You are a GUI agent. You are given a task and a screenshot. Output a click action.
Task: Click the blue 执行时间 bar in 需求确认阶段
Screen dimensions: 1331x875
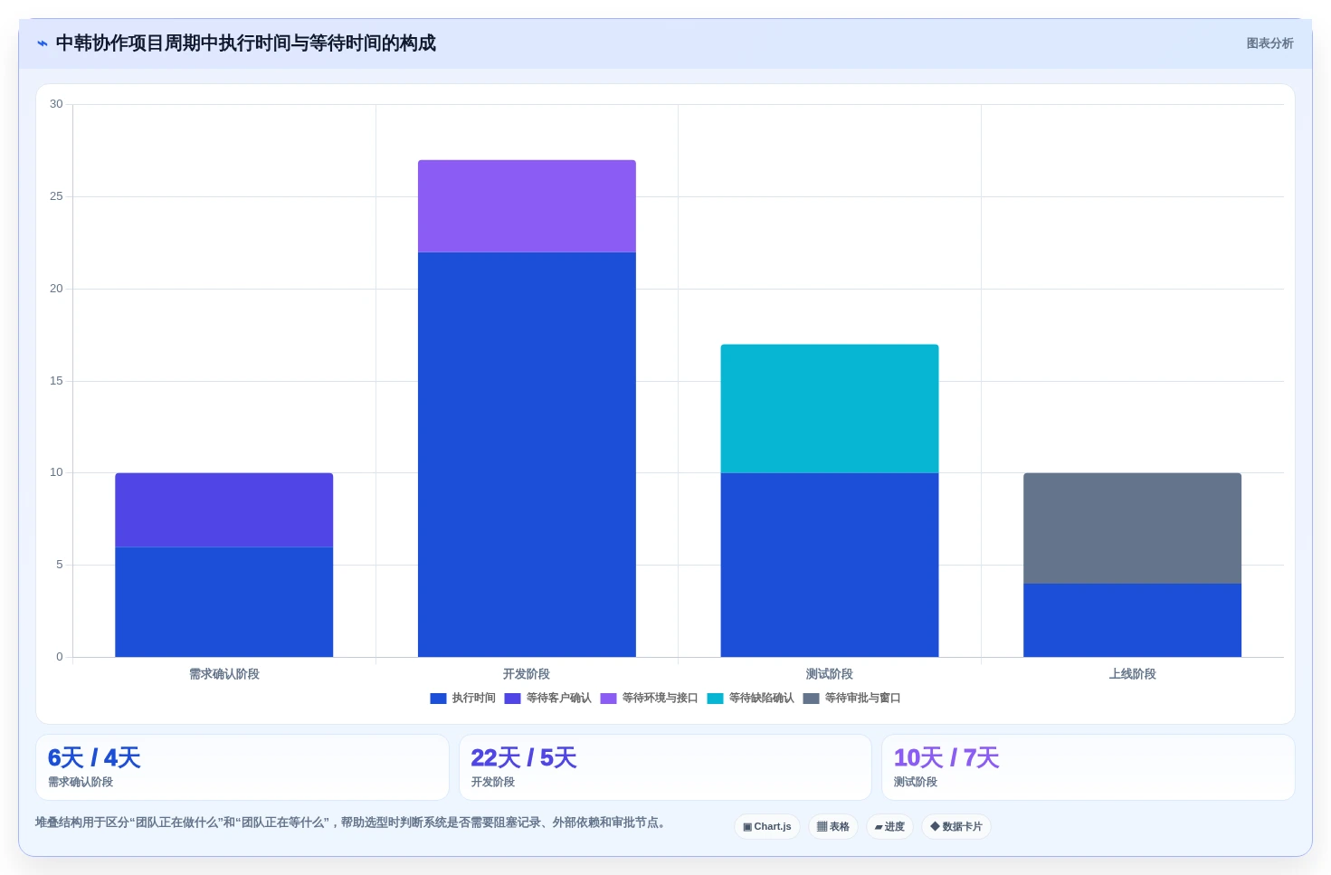coord(223,602)
